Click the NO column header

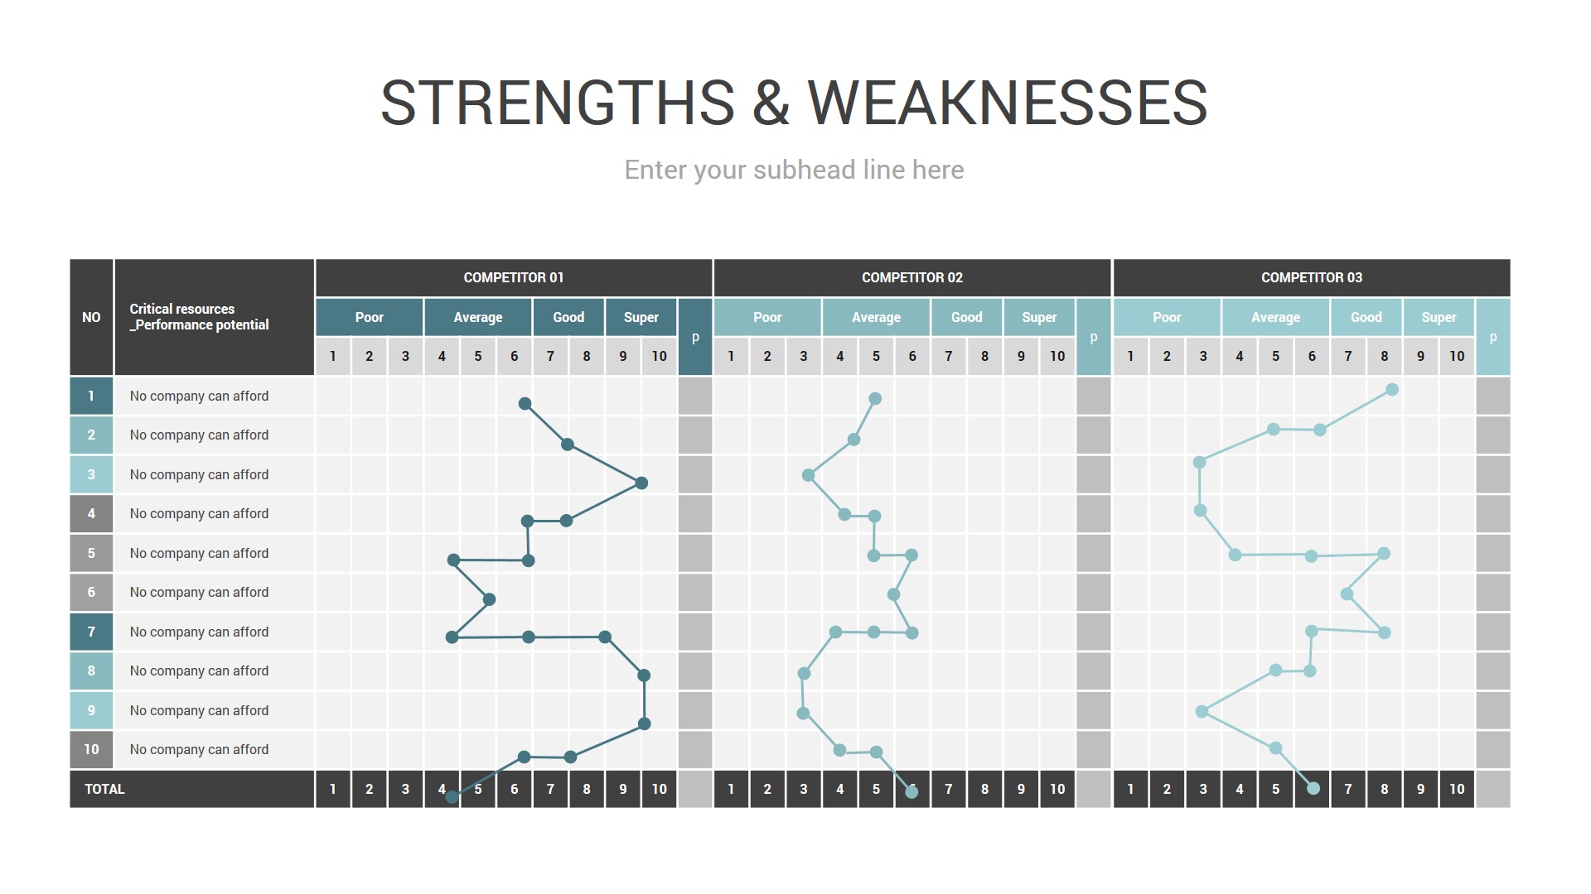click(x=91, y=317)
